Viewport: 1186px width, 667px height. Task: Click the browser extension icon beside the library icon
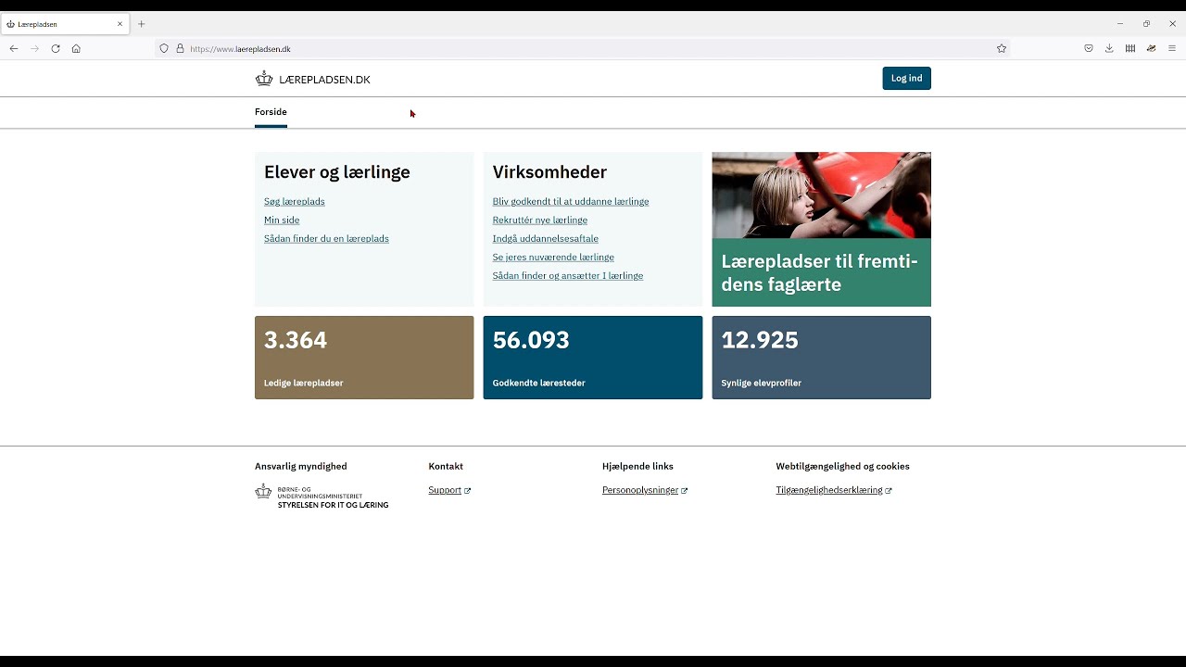pyautogui.click(x=1151, y=48)
